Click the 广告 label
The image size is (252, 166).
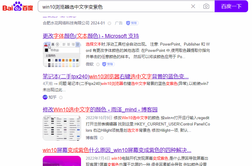click(119, 23)
